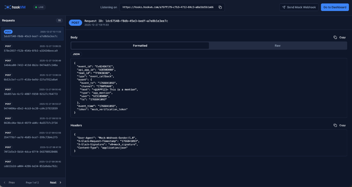Click the requests count badge showing 11

59,21
